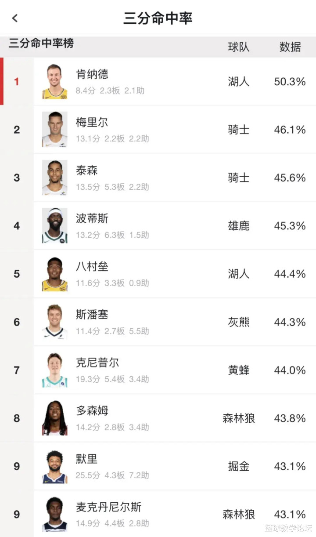316x537 pixels.
Task: Tap rank number 1 row marker
Action: pos(17,82)
